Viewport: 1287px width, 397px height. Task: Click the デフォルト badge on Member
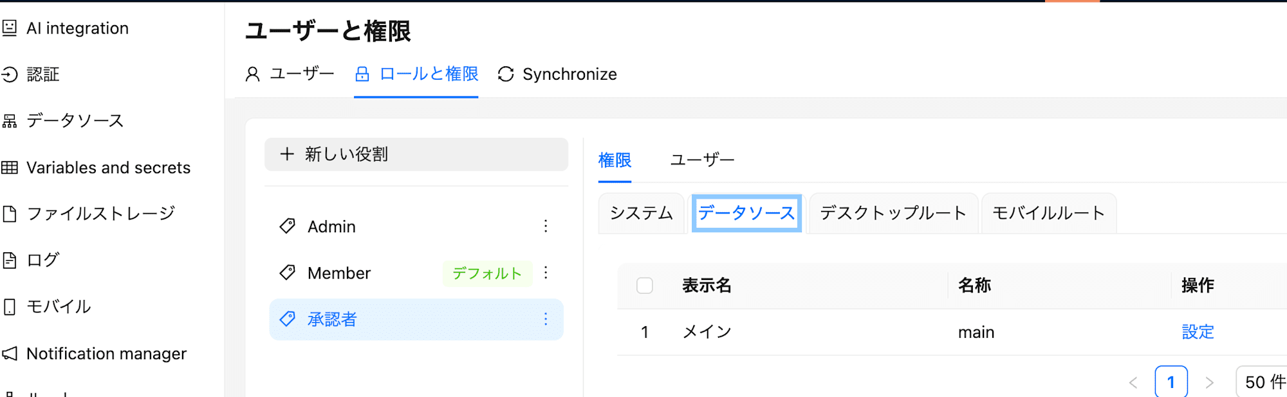tap(487, 273)
